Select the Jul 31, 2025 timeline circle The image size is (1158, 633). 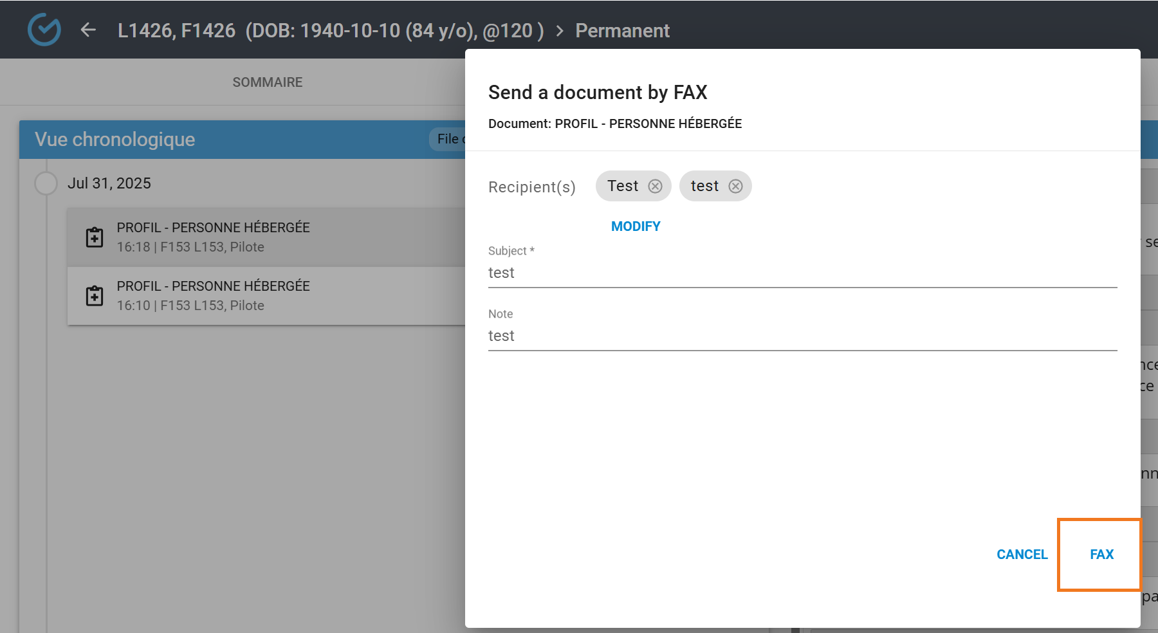tap(46, 183)
